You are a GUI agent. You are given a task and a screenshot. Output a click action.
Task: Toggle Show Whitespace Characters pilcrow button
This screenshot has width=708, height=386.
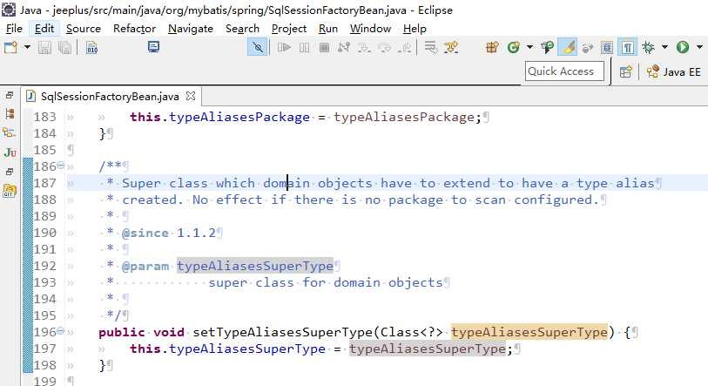(628, 47)
